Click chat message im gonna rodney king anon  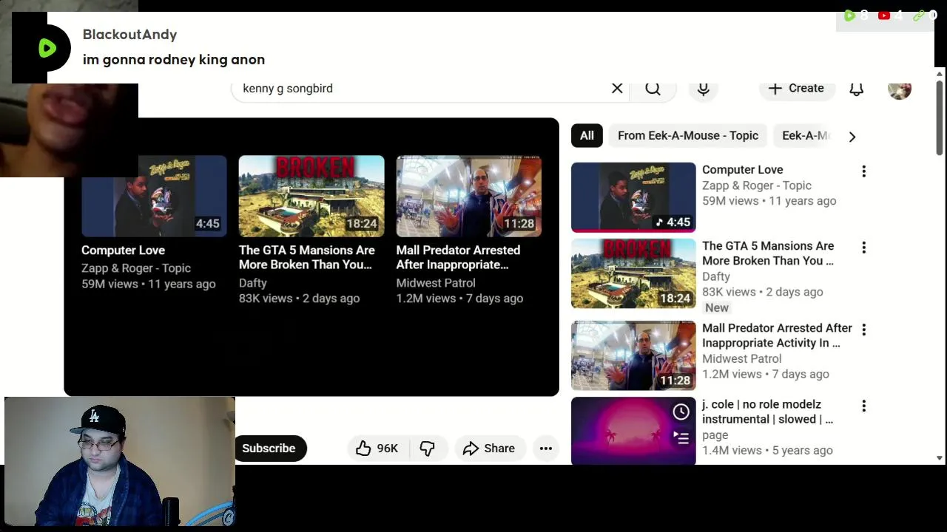coord(174,60)
